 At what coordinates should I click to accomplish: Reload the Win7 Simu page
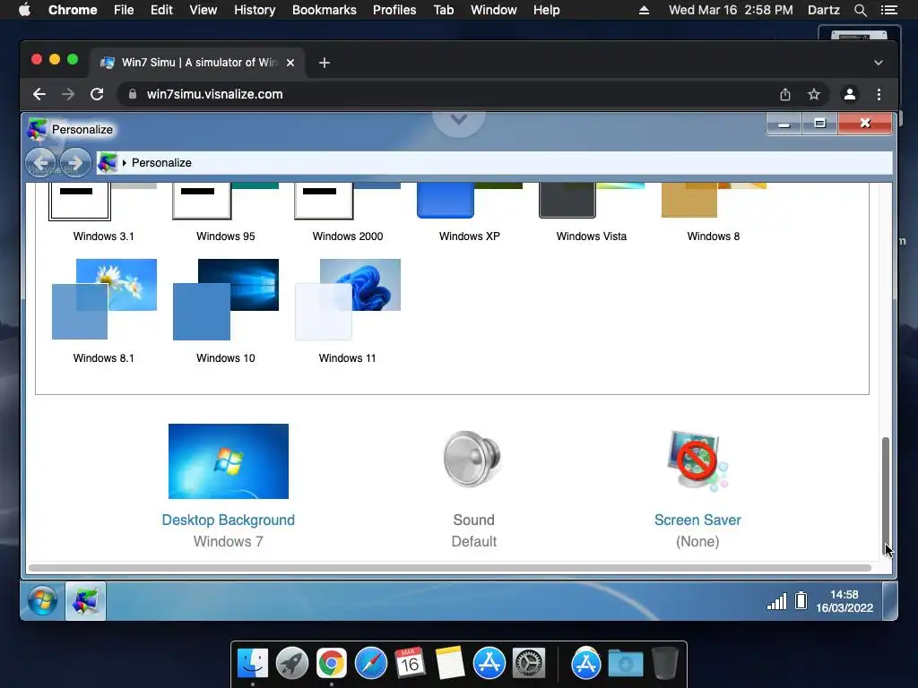tap(97, 94)
